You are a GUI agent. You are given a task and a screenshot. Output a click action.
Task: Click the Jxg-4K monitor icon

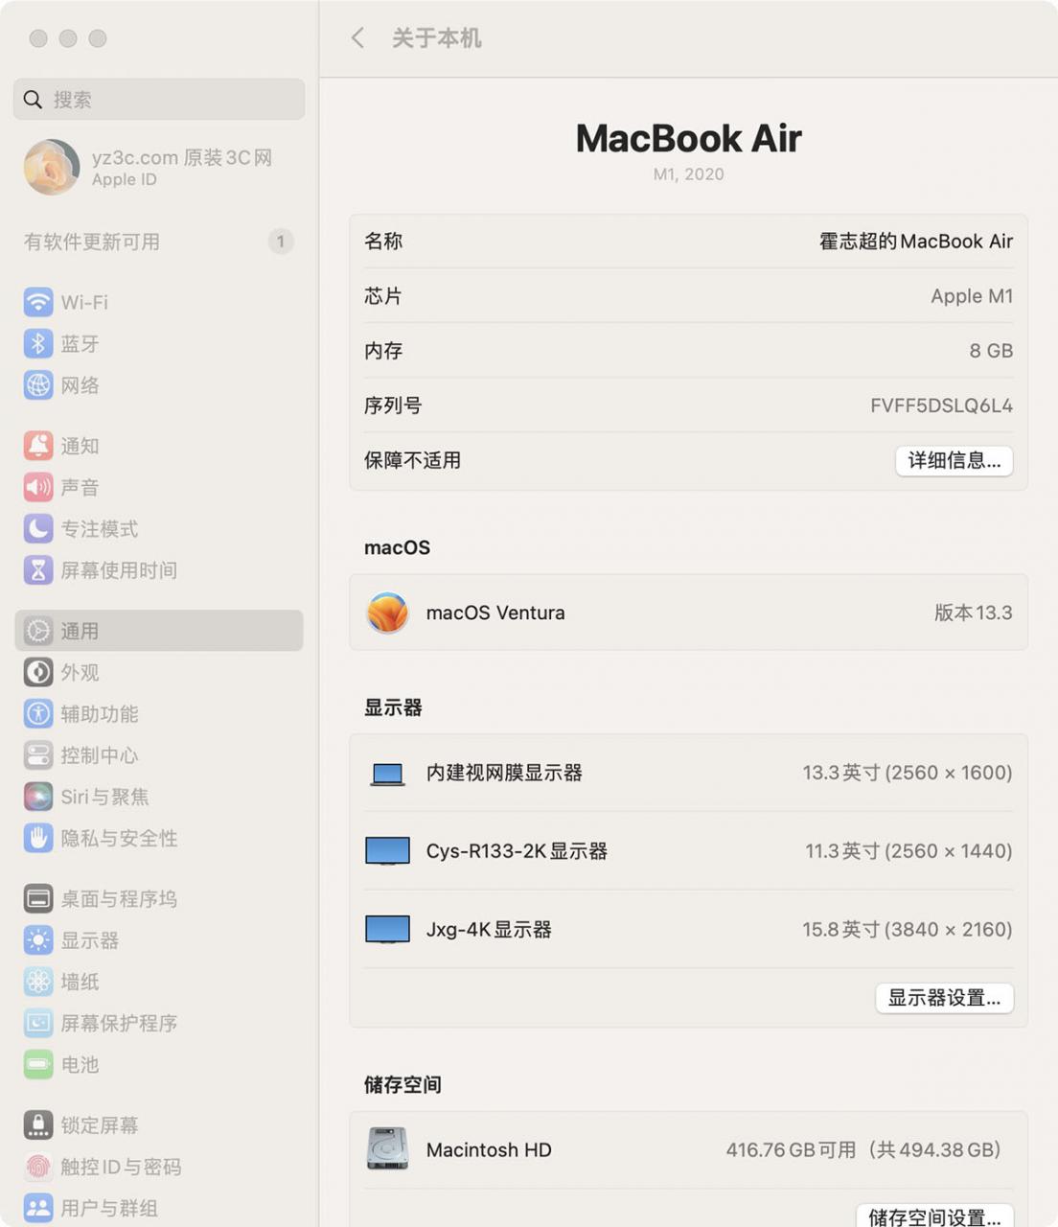[387, 930]
